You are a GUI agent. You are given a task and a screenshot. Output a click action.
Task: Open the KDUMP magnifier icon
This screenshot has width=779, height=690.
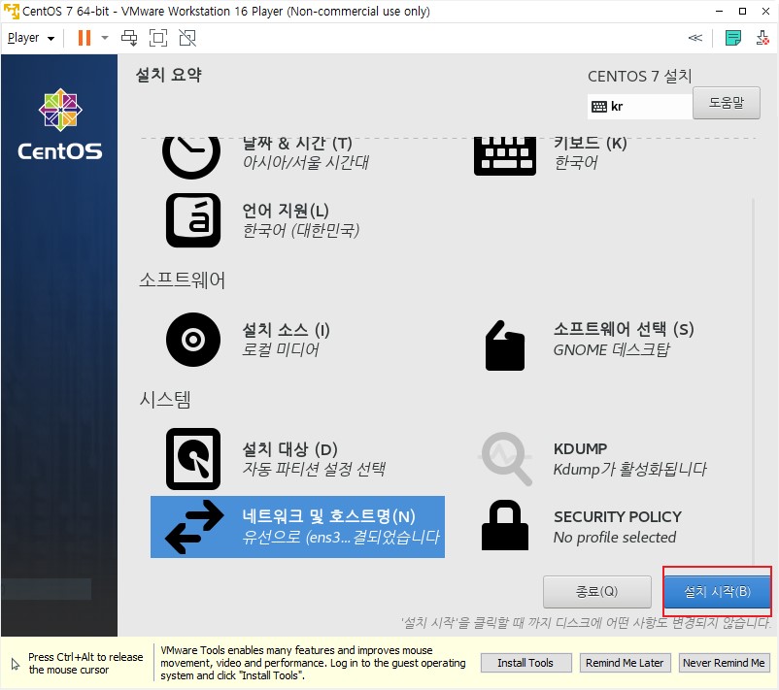(506, 459)
